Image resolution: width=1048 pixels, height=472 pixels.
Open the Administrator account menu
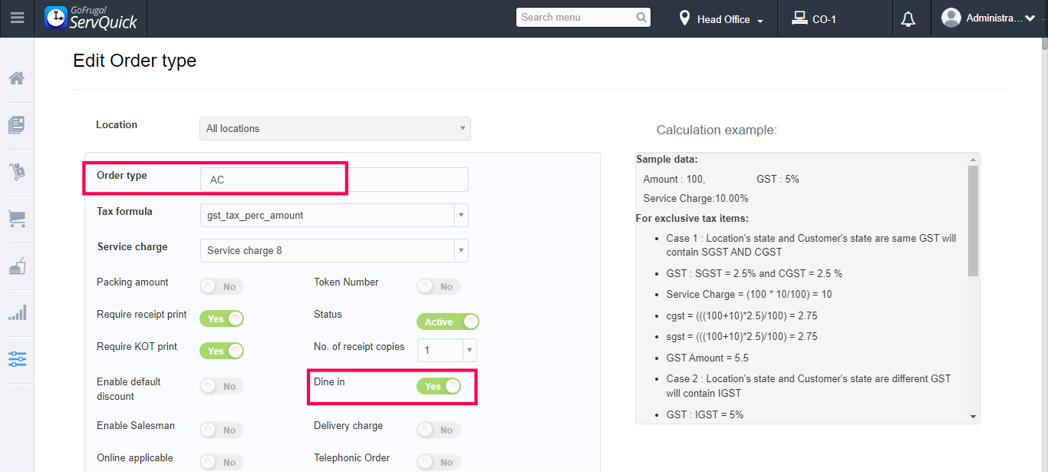click(989, 18)
